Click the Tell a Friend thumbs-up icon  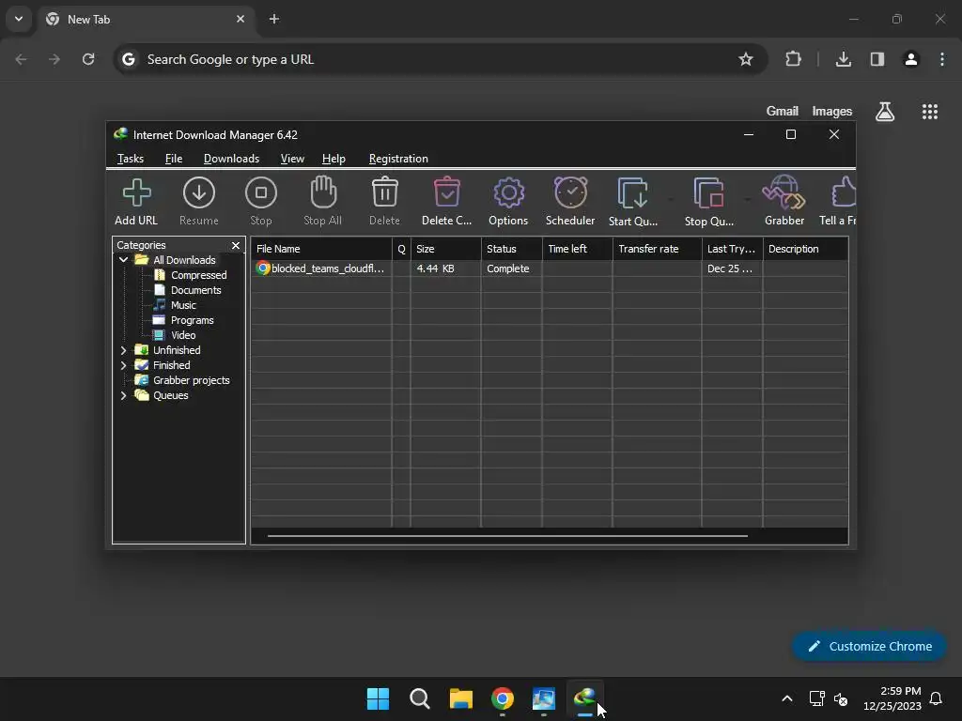click(844, 192)
